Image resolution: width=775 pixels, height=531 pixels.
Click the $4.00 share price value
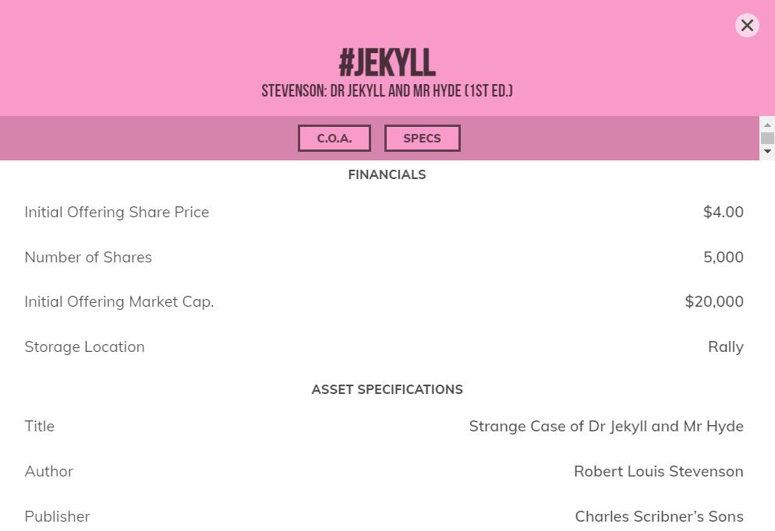[723, 213]
